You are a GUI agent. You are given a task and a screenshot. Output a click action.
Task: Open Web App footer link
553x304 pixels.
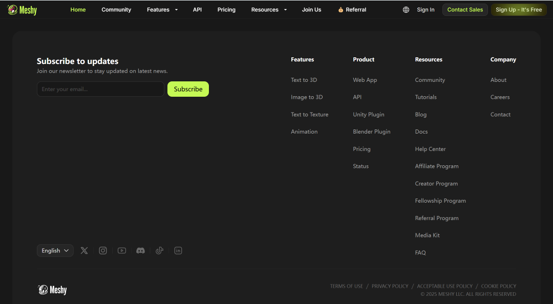(365, 80)
